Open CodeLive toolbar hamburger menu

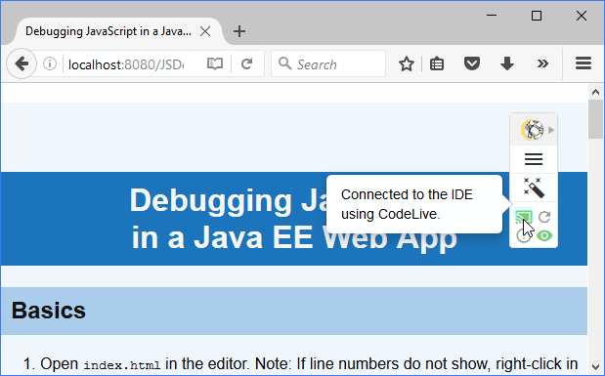click(534, 159)
